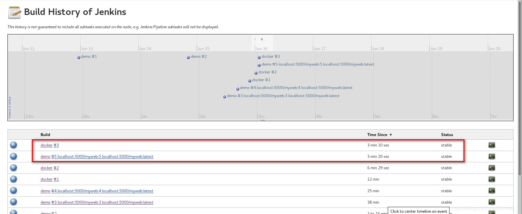
Task: Click stable status of docker #3 row
Action: [x=446, y=145]
